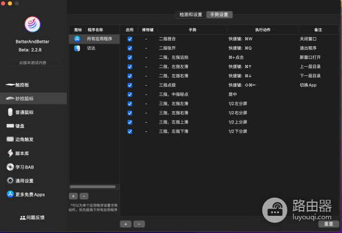Click the Beta: 2.2.8 version label
The image size is (342, 233).
tap(30, 50)
